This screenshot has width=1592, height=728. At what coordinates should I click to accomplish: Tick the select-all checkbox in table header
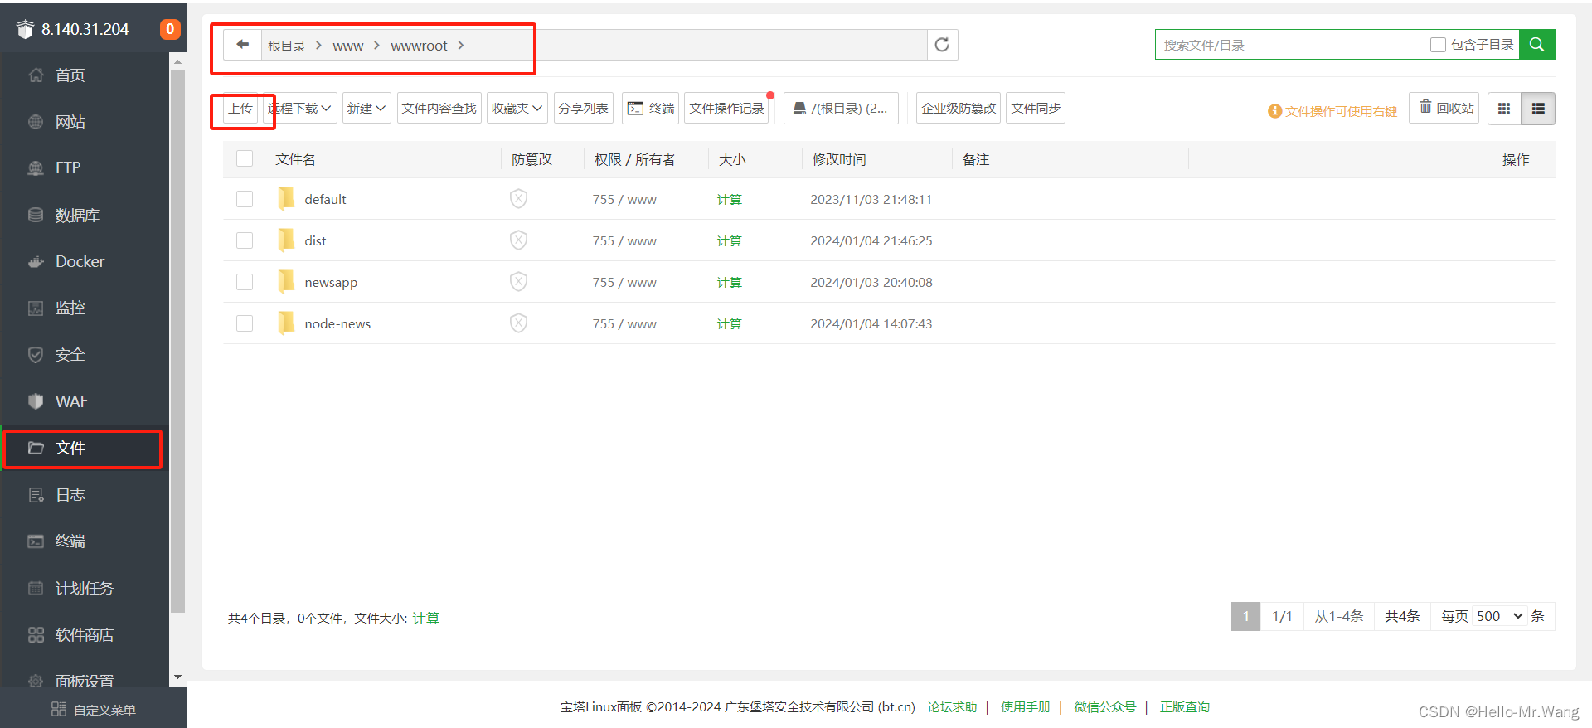click(245, 158)
